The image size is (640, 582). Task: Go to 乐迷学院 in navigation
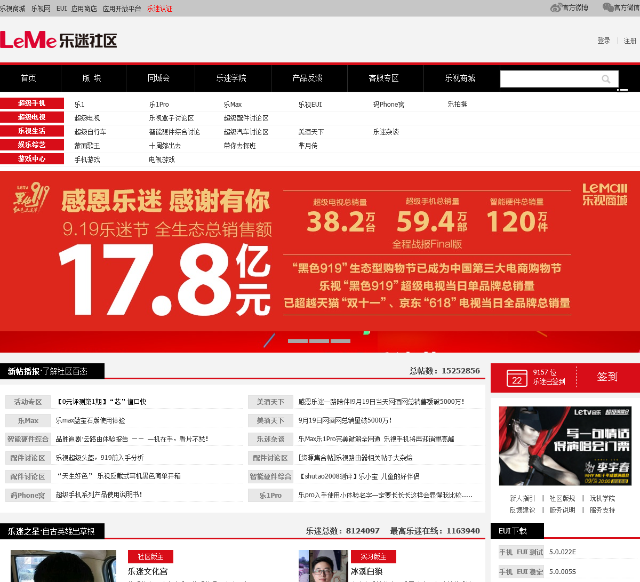click(x=231, y=78)
